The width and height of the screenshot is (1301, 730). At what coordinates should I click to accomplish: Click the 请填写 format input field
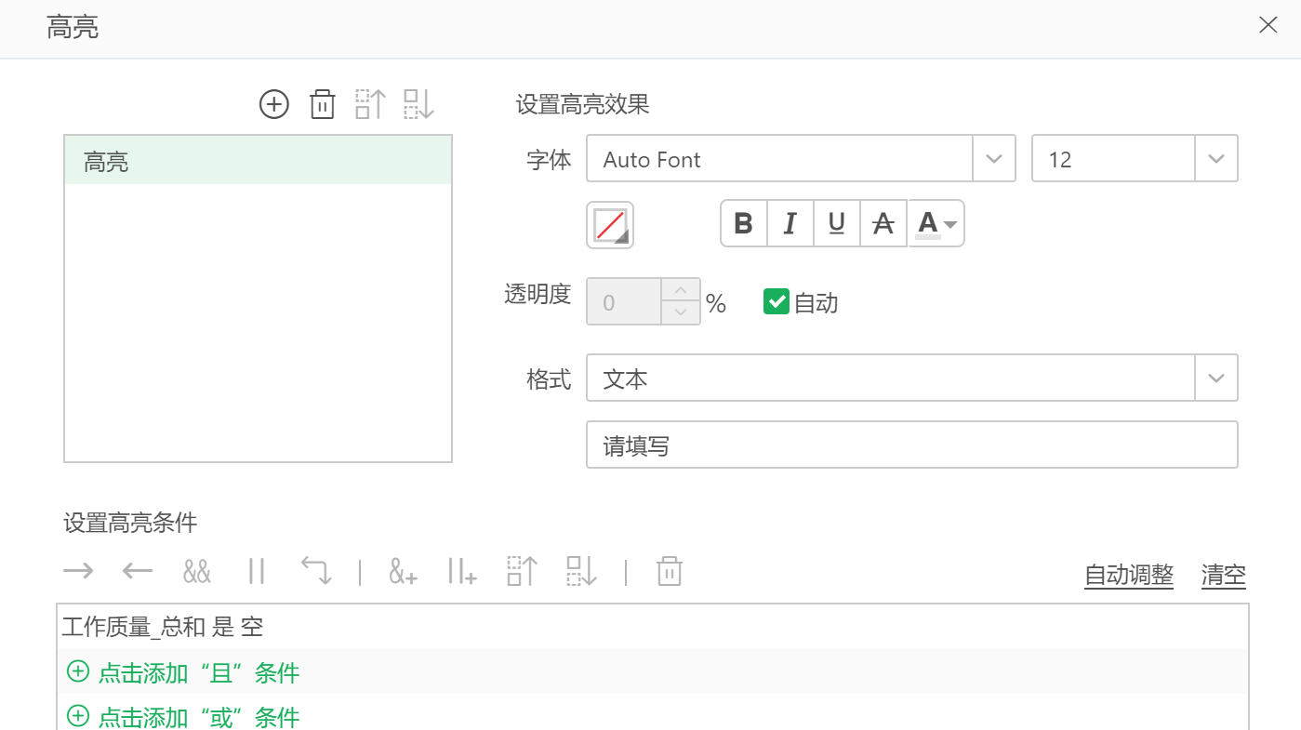pyautogui.click(x=912, y=445)
